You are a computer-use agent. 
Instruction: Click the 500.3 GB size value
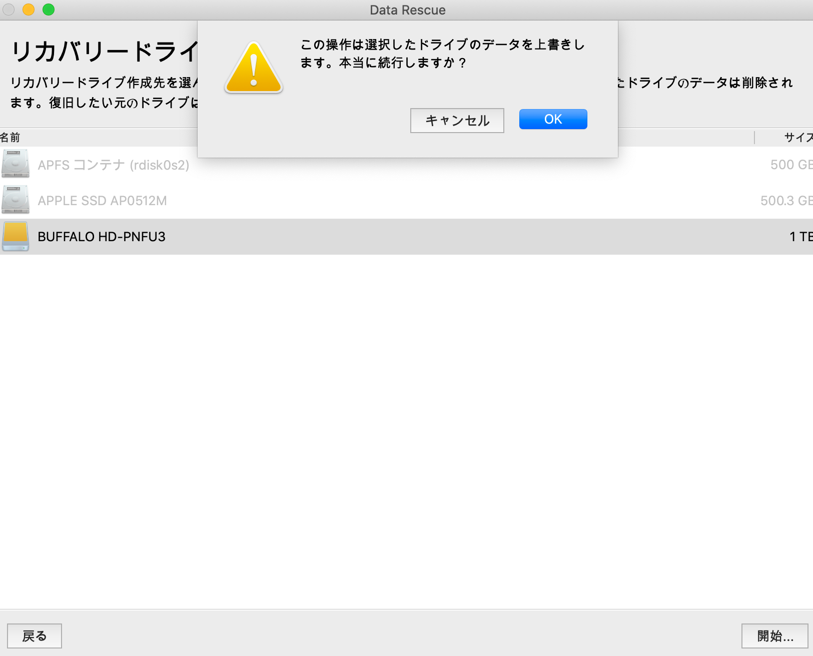point(786,201)
